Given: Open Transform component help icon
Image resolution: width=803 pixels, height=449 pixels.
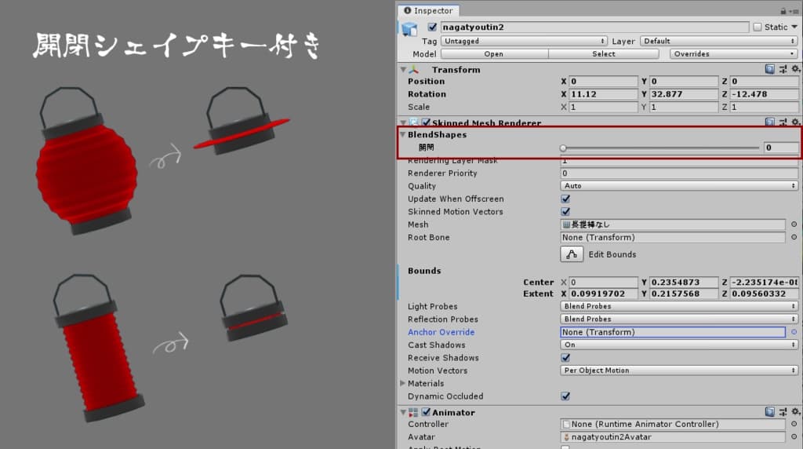Looking at the screenshot, I should [770, 69].
